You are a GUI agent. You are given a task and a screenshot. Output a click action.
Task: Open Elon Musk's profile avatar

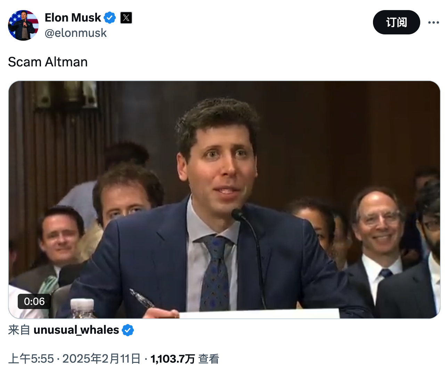click(23, 25)
